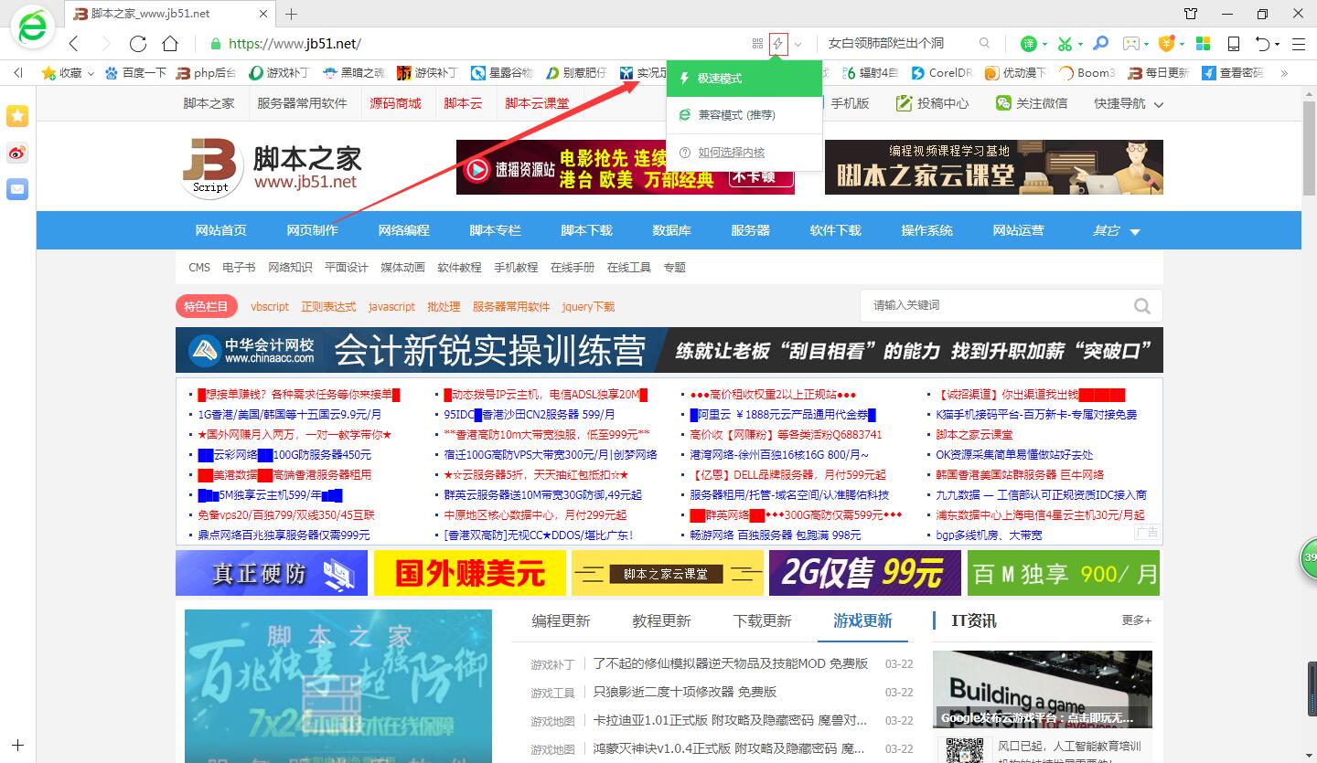The image size is (1317, 763).
Task: Open the QR code grid icon in address bar
Action: point(757,43)
